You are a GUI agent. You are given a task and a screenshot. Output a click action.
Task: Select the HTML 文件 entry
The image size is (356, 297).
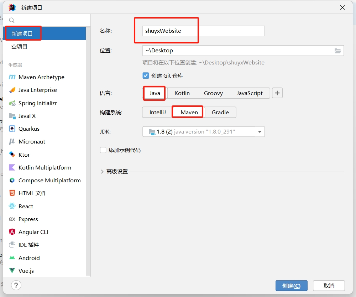[x=32, y=193]
